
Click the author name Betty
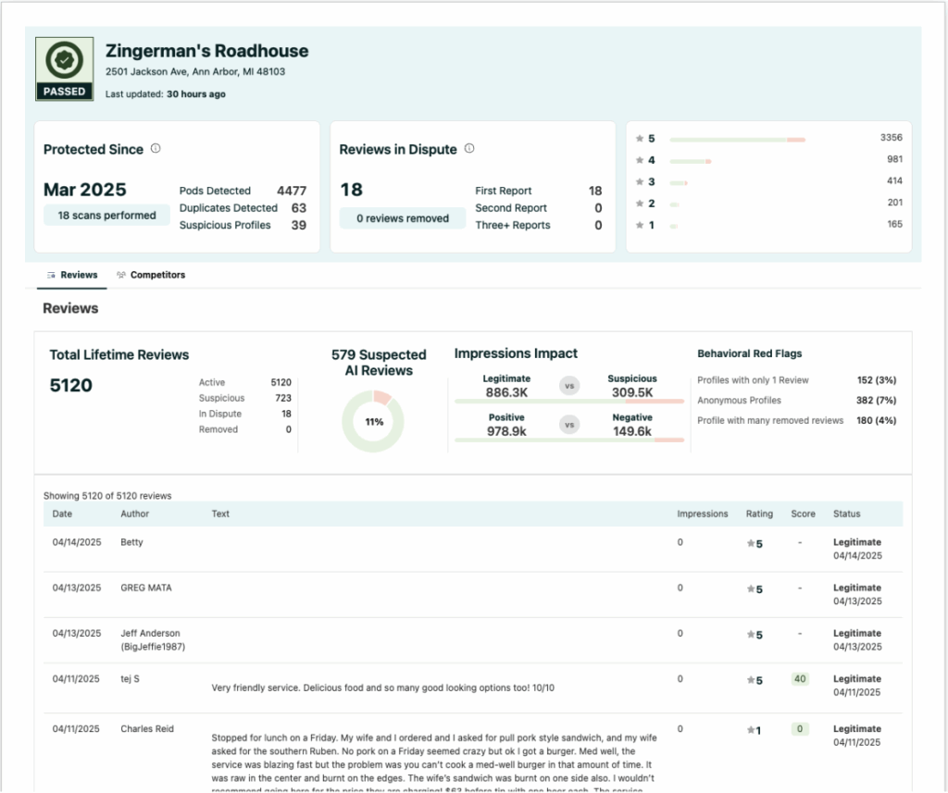click(x=131, y=542)
